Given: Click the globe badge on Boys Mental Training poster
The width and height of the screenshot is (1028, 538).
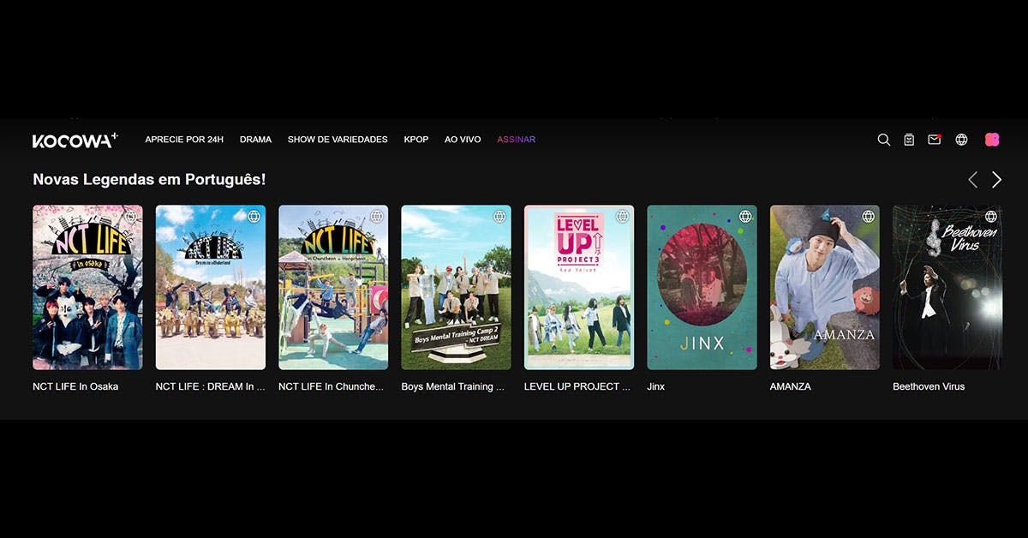Looking at the screenshot, I should tap(499, 217).
